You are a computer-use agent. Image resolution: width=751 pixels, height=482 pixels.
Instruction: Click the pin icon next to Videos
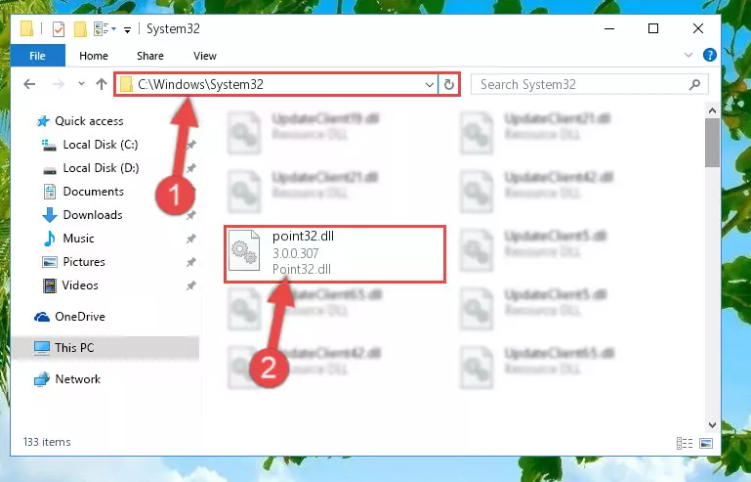[190, 285]
